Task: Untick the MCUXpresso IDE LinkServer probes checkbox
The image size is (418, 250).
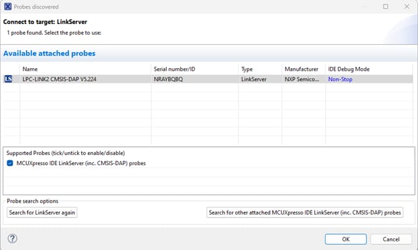Action: tap(10, 163)
